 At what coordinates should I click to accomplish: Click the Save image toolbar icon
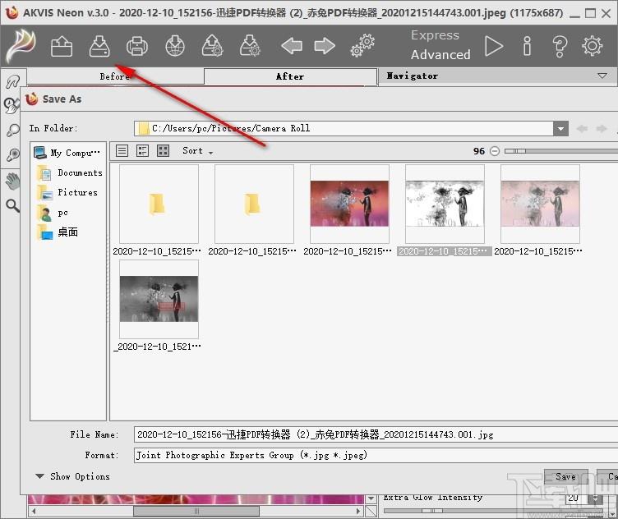[99, 46]
